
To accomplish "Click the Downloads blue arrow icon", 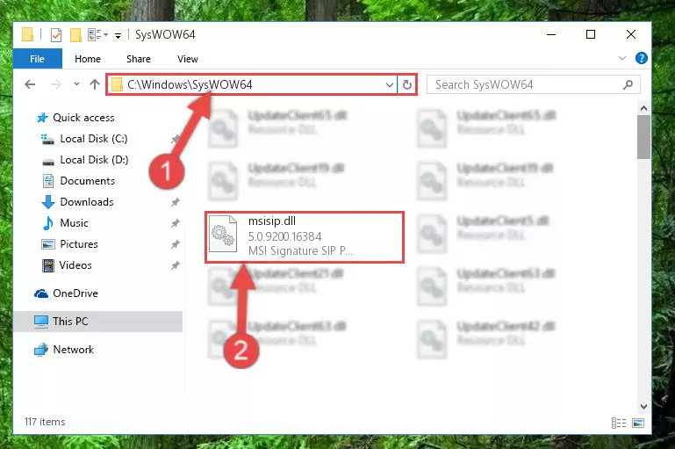I will 47,202.
